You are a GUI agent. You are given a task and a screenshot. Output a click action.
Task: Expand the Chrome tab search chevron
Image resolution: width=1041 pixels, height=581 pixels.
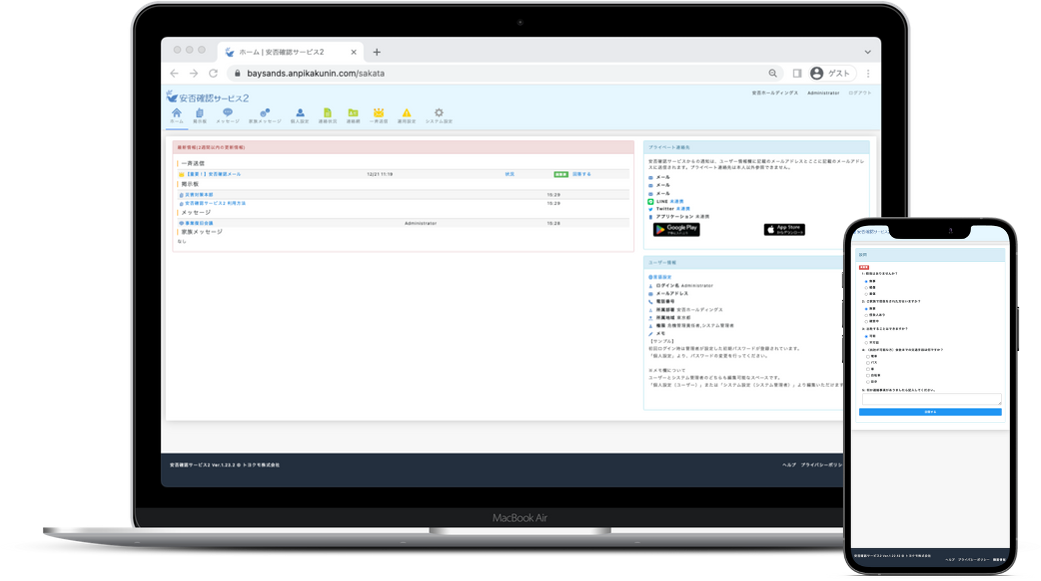(867, 52)
